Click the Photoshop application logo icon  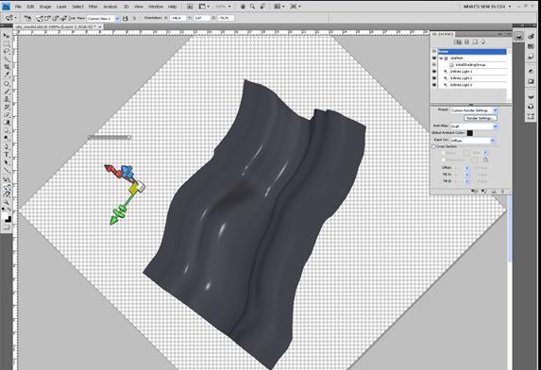[6, 7]
